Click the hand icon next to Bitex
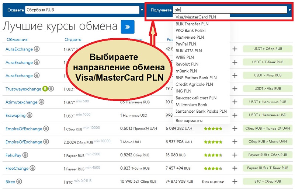This screenshot has height=190, width=295. point(19,182)
